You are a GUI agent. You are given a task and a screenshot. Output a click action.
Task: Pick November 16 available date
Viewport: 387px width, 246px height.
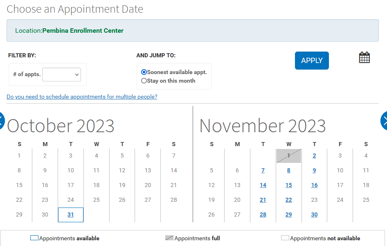(314, 185)
